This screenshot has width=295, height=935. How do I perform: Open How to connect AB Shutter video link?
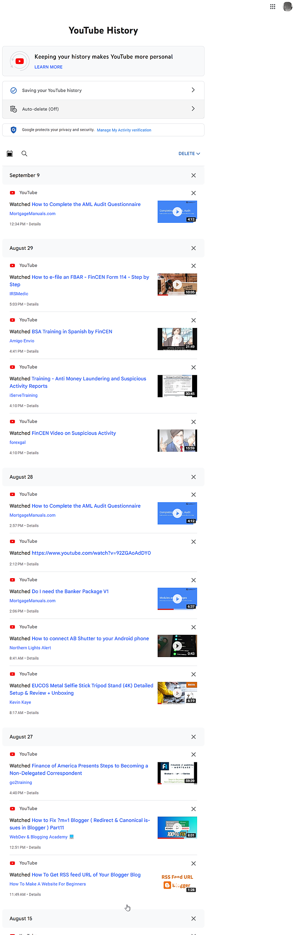(90, 638)
